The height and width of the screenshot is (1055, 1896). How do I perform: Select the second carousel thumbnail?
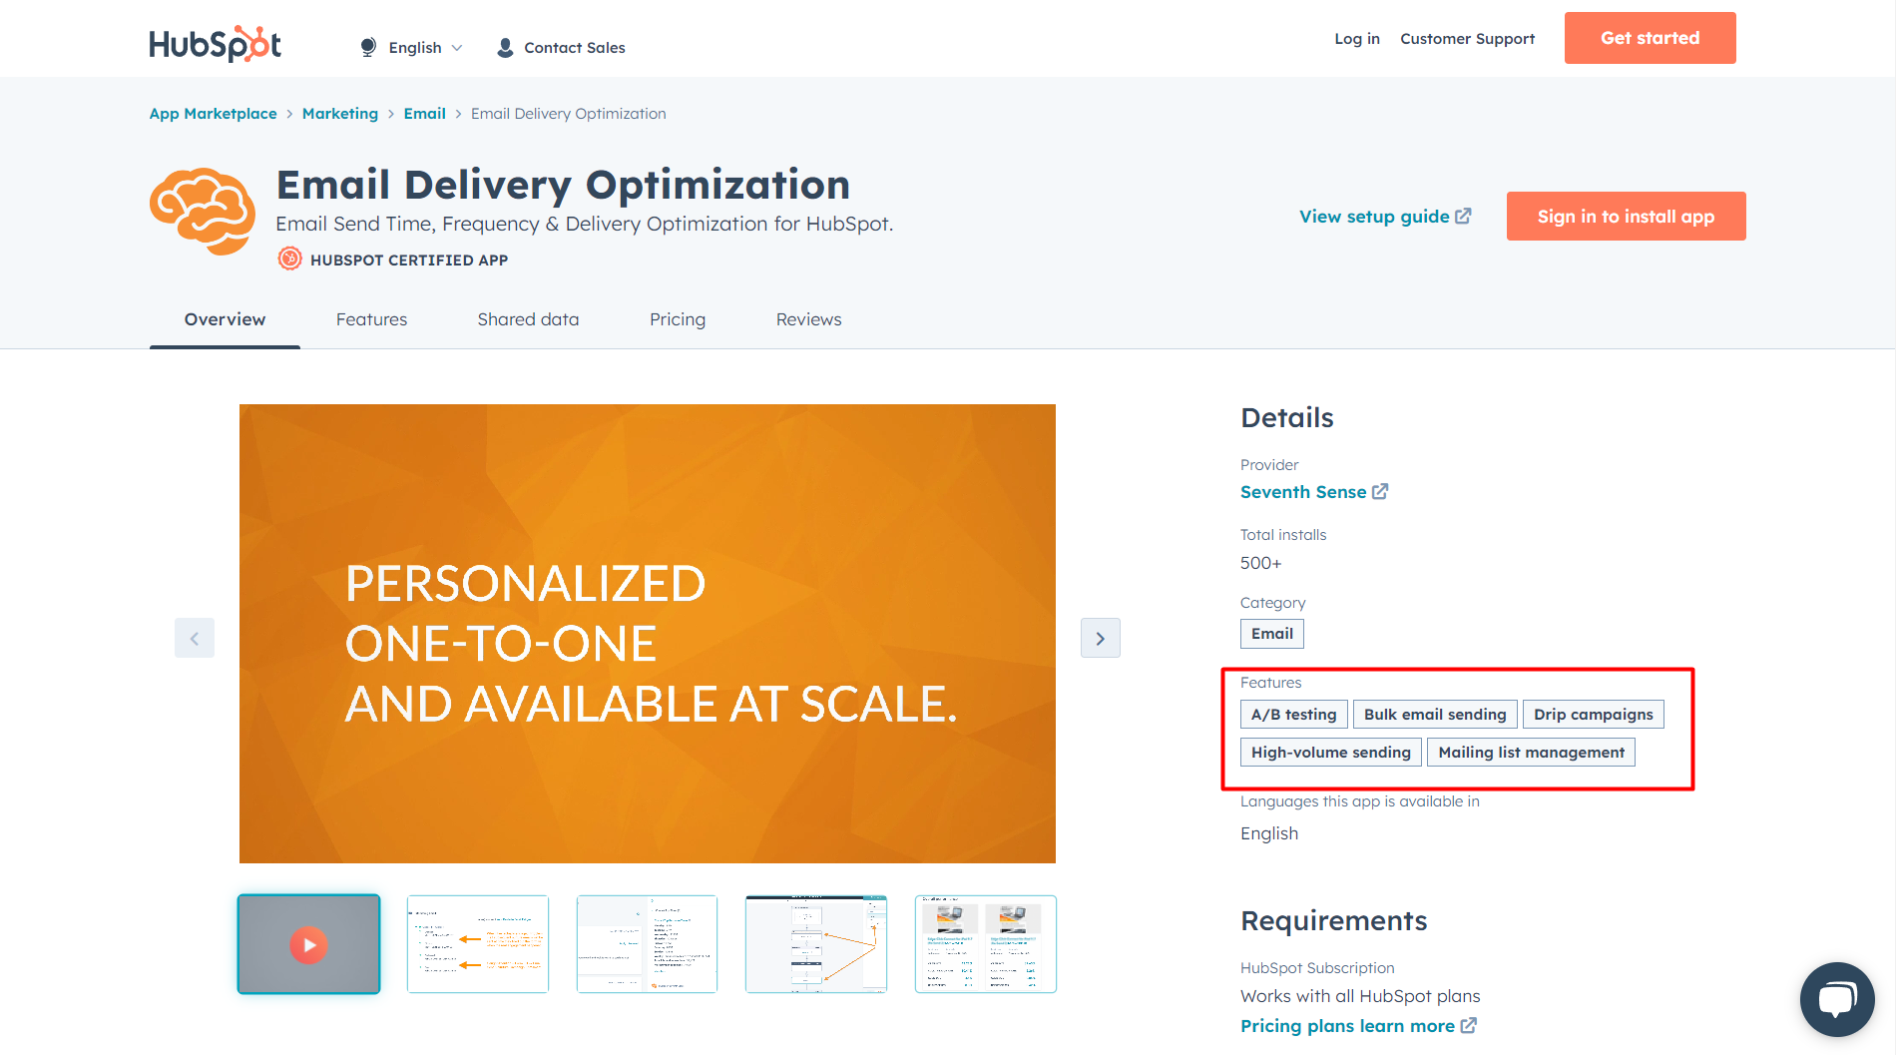pyautogui.click(x=478, y=944)
